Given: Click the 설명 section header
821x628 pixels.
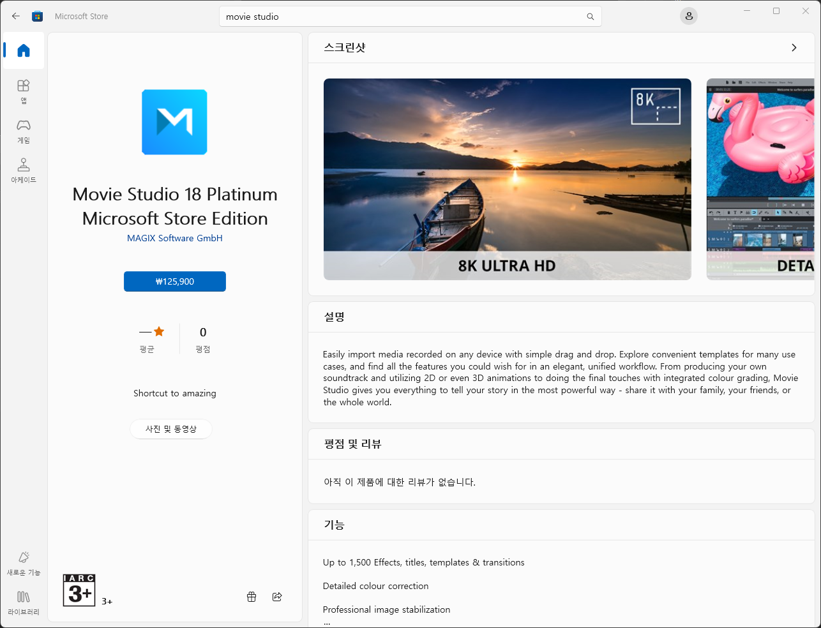Looking at the screenshot, I should click(334, 317).
